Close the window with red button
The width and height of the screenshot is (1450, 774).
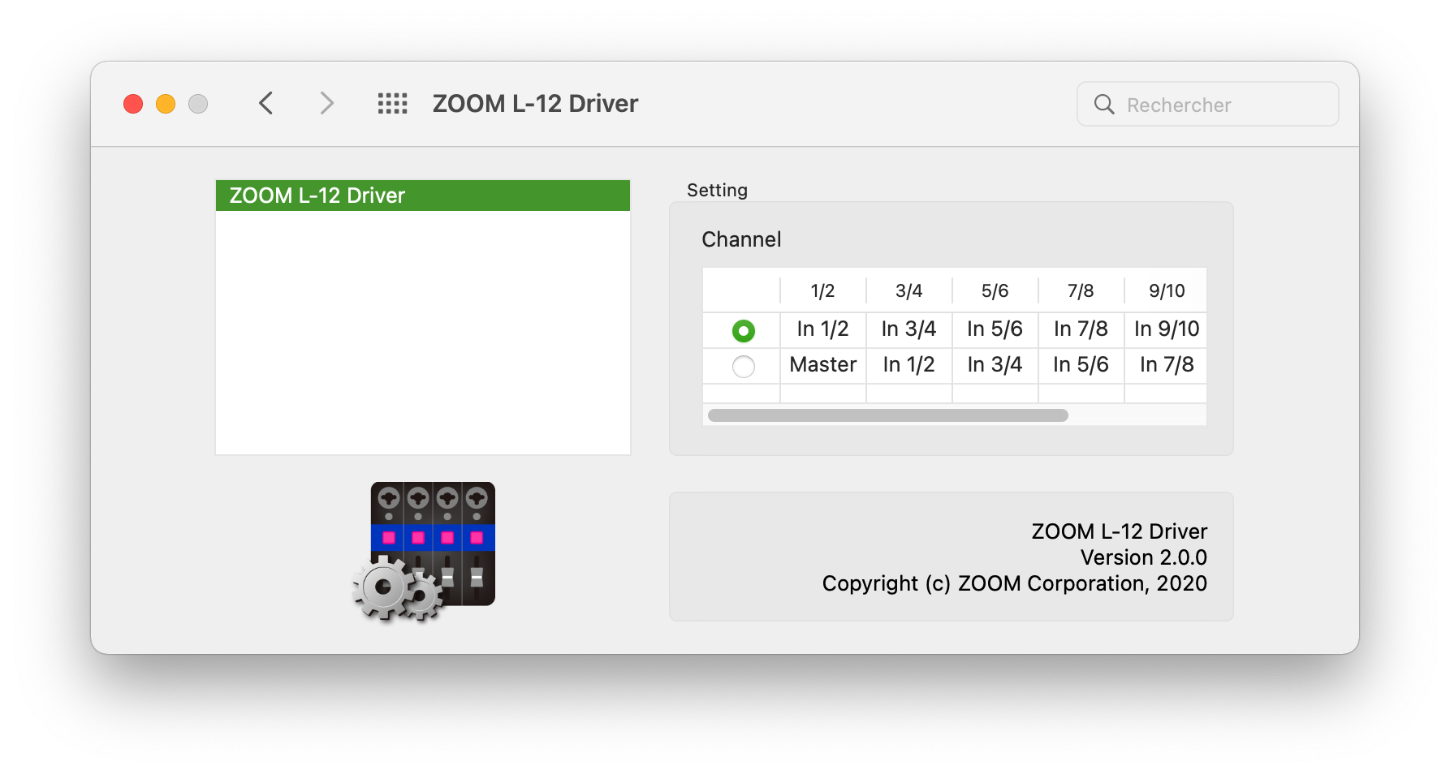pos(133,104)
